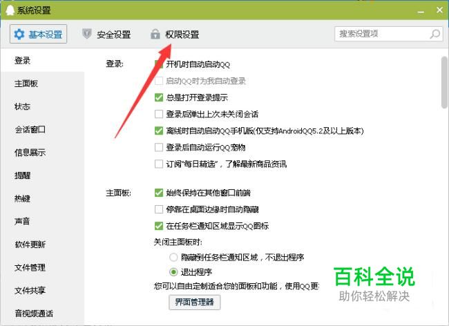Screen dimensions: 449x326
Task: Click the shield icon of 安全设置
Action: 87,33
